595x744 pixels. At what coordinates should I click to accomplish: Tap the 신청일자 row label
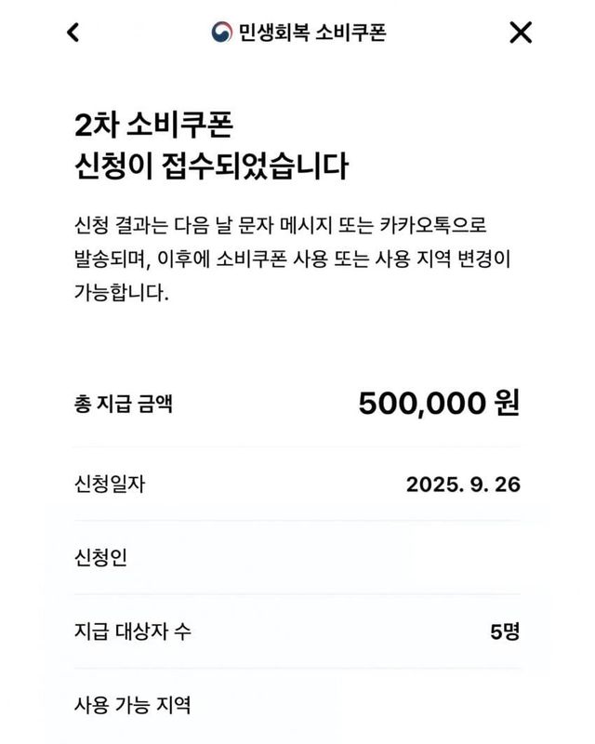click(109, 484)
